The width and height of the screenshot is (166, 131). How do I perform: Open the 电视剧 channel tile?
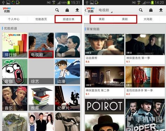[41, 45]
